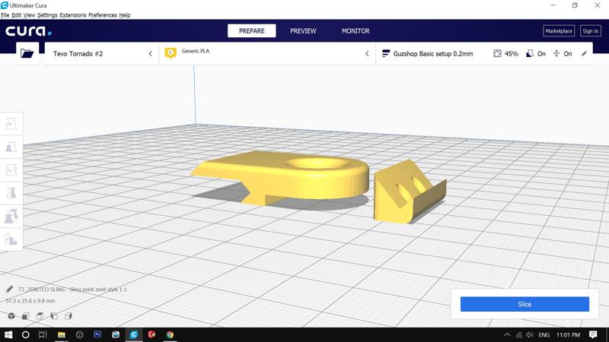The height and width of the screenshot is (342, 609).
Task: Switch to top view cube icon
Action: point(40,316)
